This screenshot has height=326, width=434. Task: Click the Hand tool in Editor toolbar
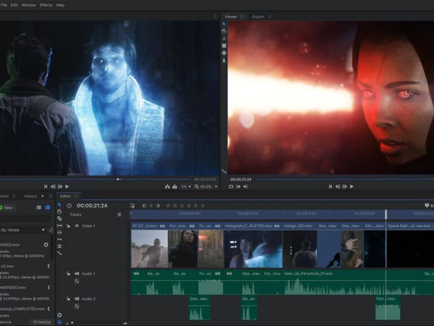(x=59, y=212)
